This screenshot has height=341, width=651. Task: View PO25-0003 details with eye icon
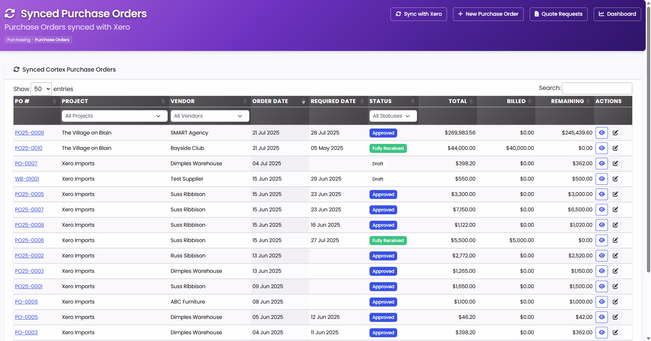pyautogui.click(x=602, y=271)
